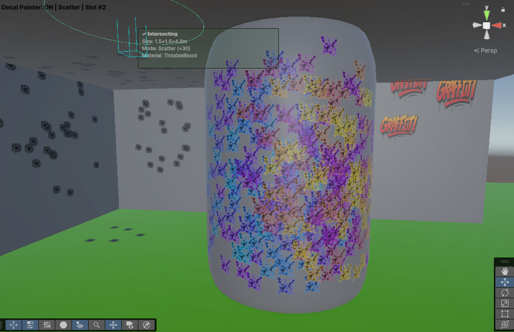This screenshot has height=332, width=514.
Task: Toggle the 2D/lighting plane icon in bottom toolbar
Action: 80,325
